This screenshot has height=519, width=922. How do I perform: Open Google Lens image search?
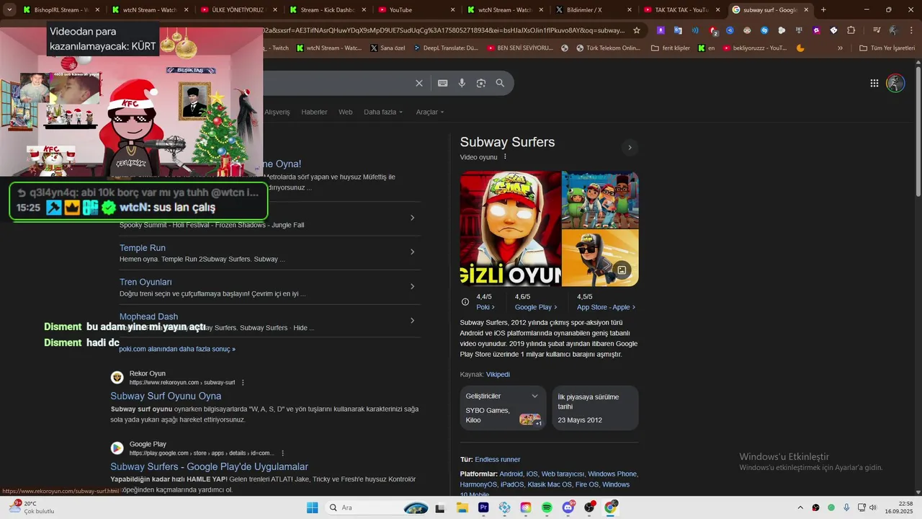[481, 83]
